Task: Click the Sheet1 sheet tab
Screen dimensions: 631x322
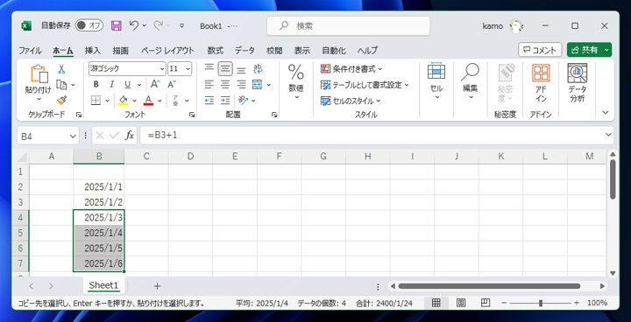Action: pyautogui.click(x=103, y=285)
